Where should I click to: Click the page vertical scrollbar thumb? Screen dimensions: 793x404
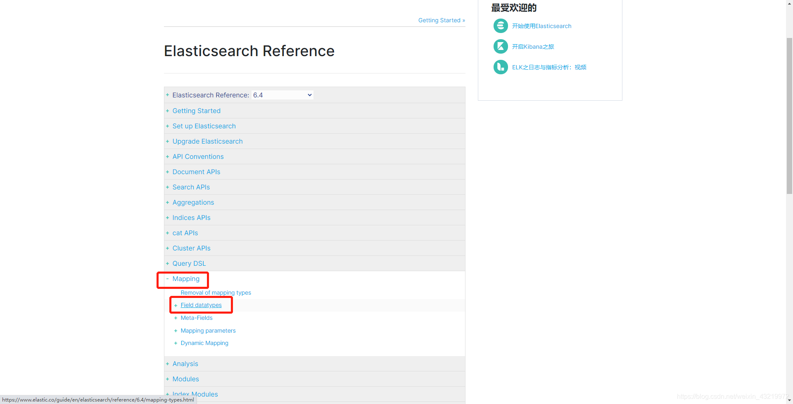[x=789, y=116]
